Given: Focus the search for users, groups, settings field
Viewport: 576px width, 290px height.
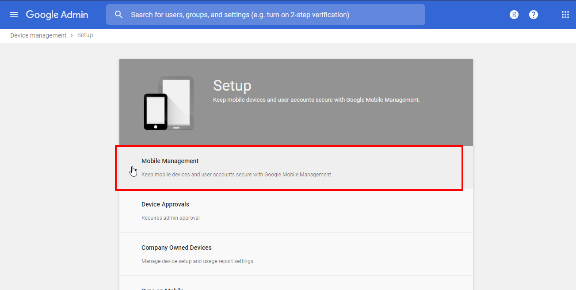Looking at the screenshot, I should tap(266, 15).
